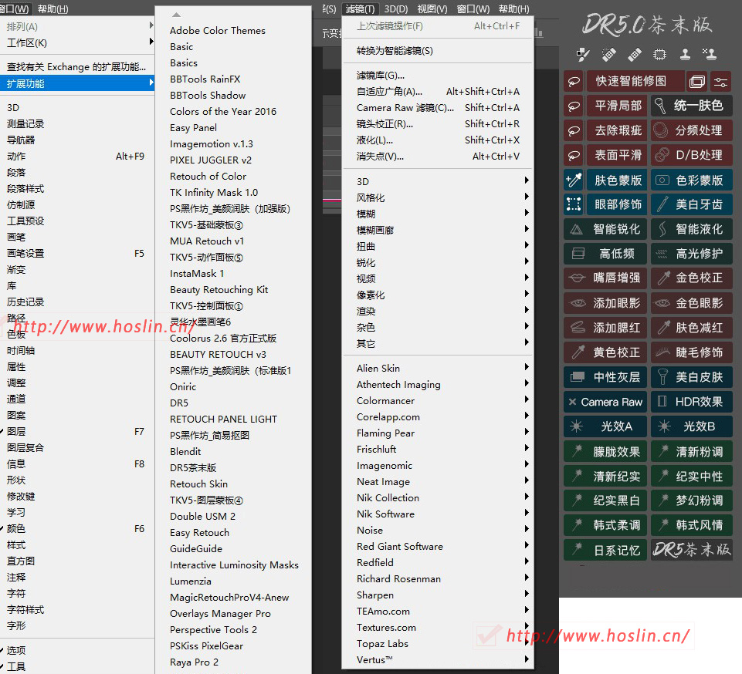Select the Spot Healing Brush icon in DR5 panel
Screen dimensions: 742x674
[x=609, y=55]
